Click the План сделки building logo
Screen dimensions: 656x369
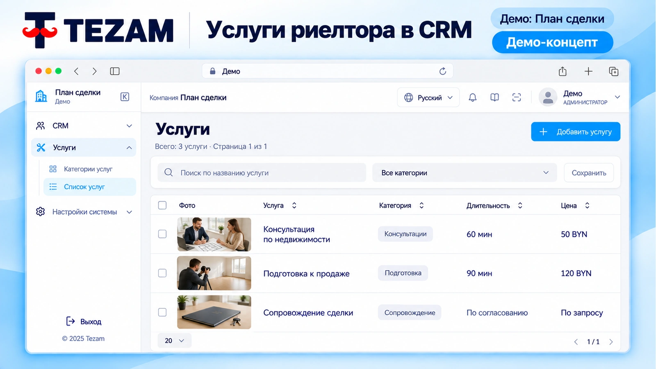coord(41,96)
